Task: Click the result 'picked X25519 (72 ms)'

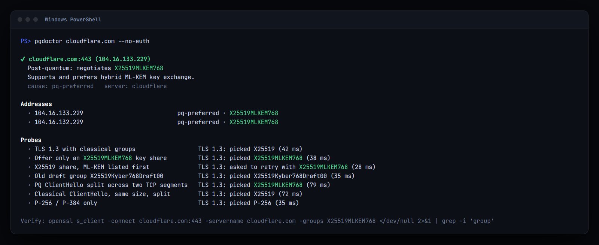Action: click(x=266, y=194)
